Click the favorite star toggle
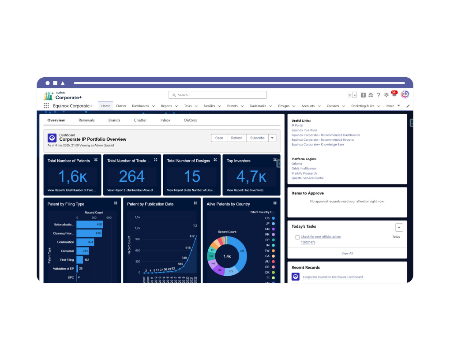The height and width of the screenshot is (360, 450). pos(349,95)
